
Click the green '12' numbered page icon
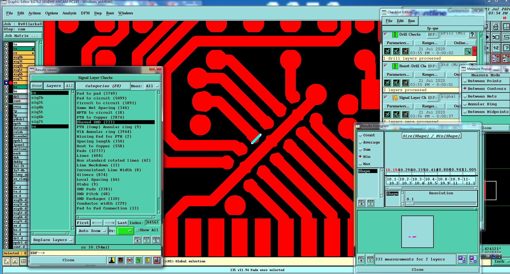click(139, 260)
